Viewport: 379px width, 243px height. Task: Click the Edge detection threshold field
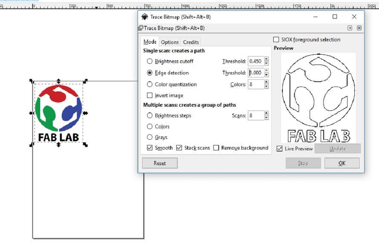click(x=256, y=73)
